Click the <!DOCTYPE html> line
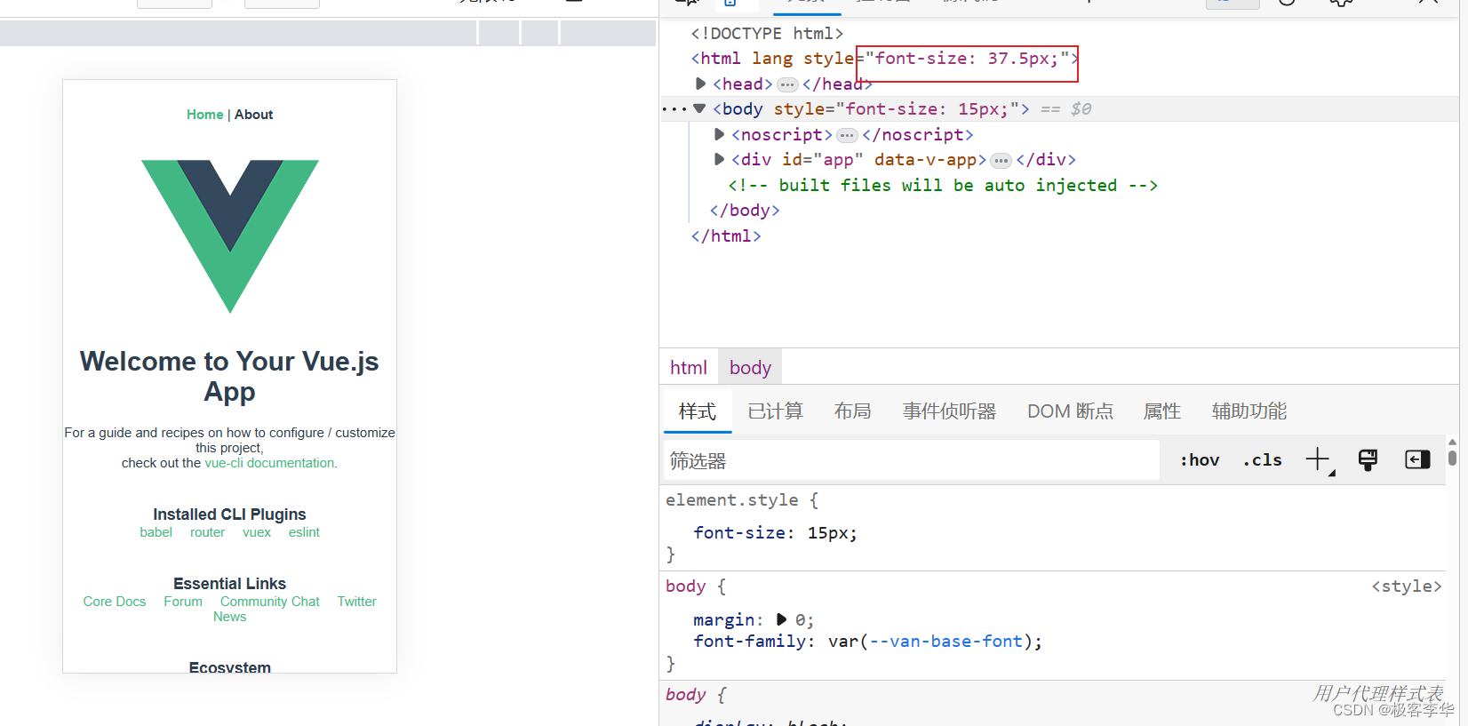This screenshot has height=726, width=1468. (x=767, y=33)
